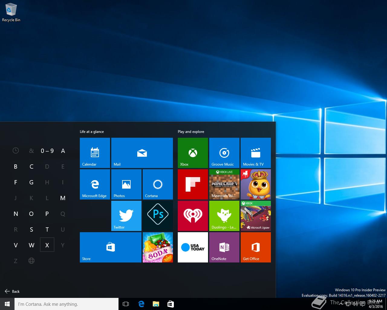
Task: Open the Photos tile
Action: [x=126, y=184]
